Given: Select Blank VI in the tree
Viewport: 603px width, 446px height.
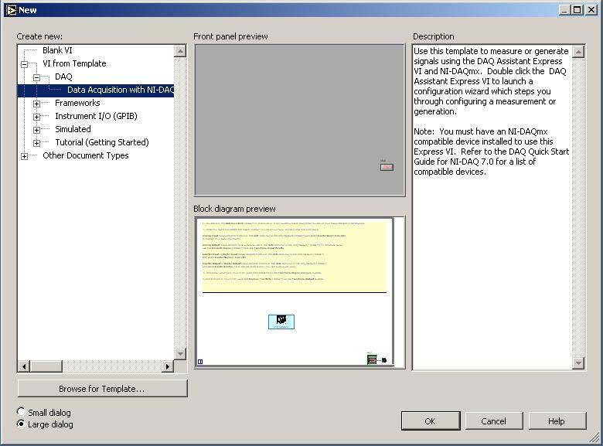Looking at the screenshot, I should coord(57,50).
